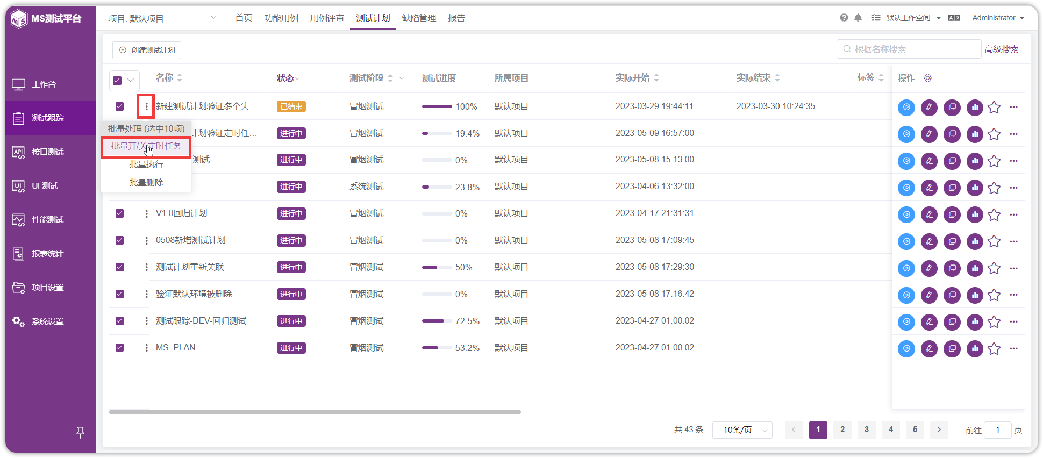The image size is (1043, 458).
Task: Choose 批量开/关定时任务 from the batch menu
Action: (146, 146)
